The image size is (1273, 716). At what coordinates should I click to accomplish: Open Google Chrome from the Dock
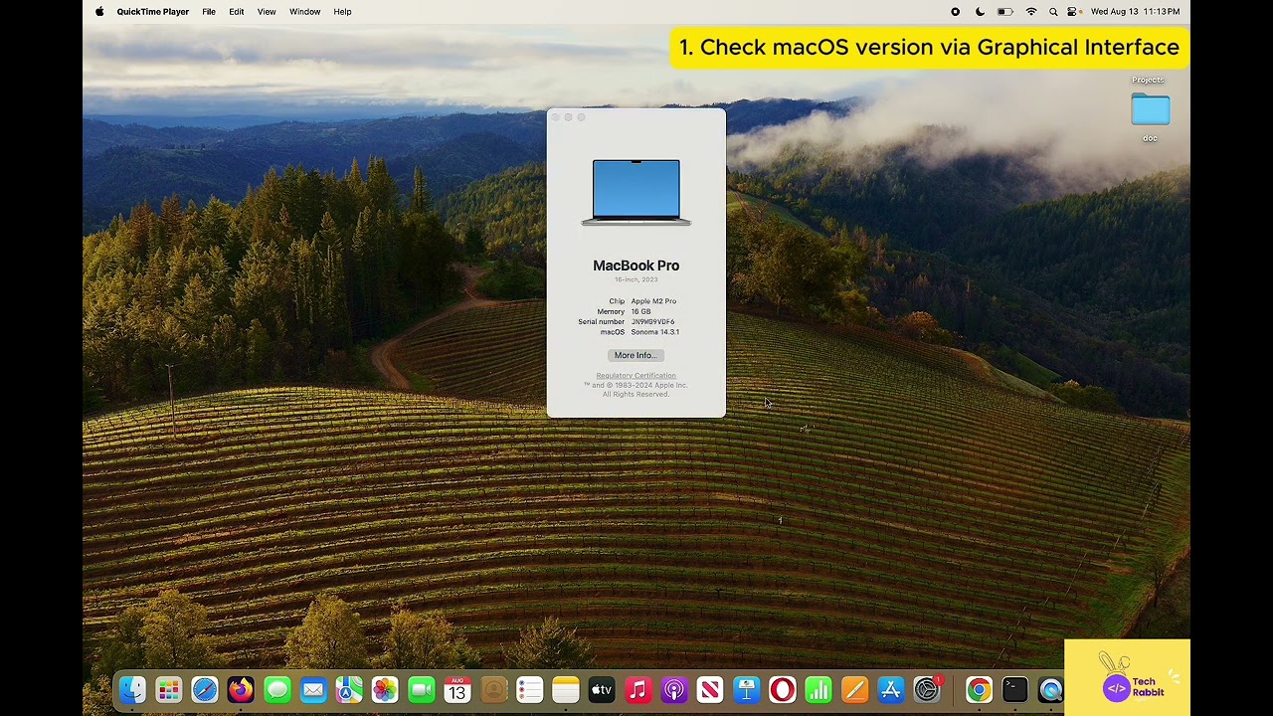tap(979, 689)
